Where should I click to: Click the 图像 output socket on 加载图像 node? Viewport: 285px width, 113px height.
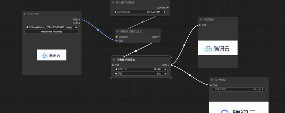pyautogui.click(x=80, y=19)
